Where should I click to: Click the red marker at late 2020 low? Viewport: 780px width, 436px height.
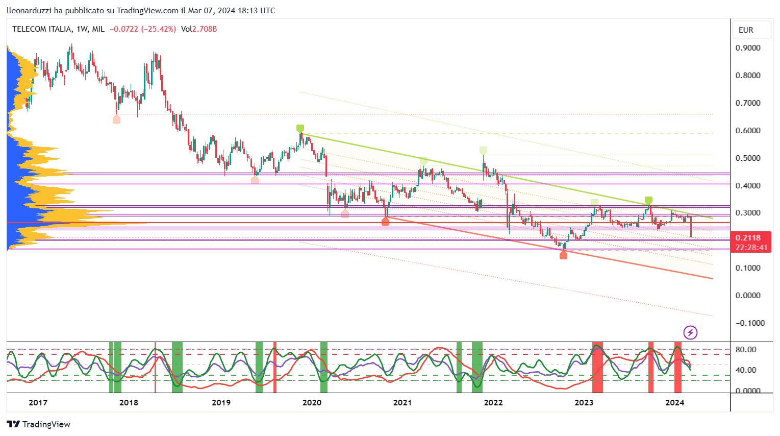click(x=385, y=221)
